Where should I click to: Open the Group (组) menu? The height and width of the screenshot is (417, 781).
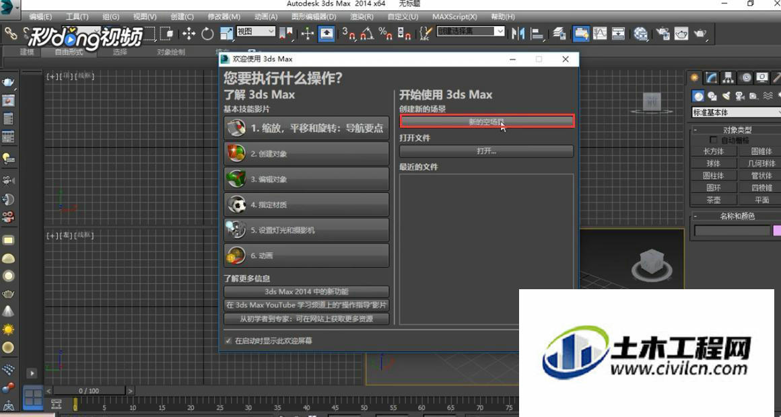coord(110,16)
